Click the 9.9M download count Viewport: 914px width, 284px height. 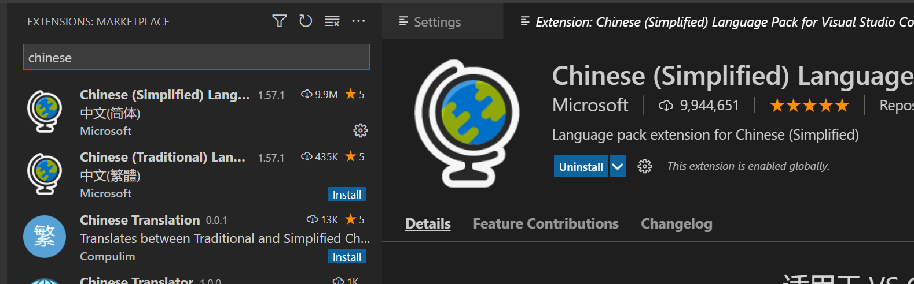320,94
